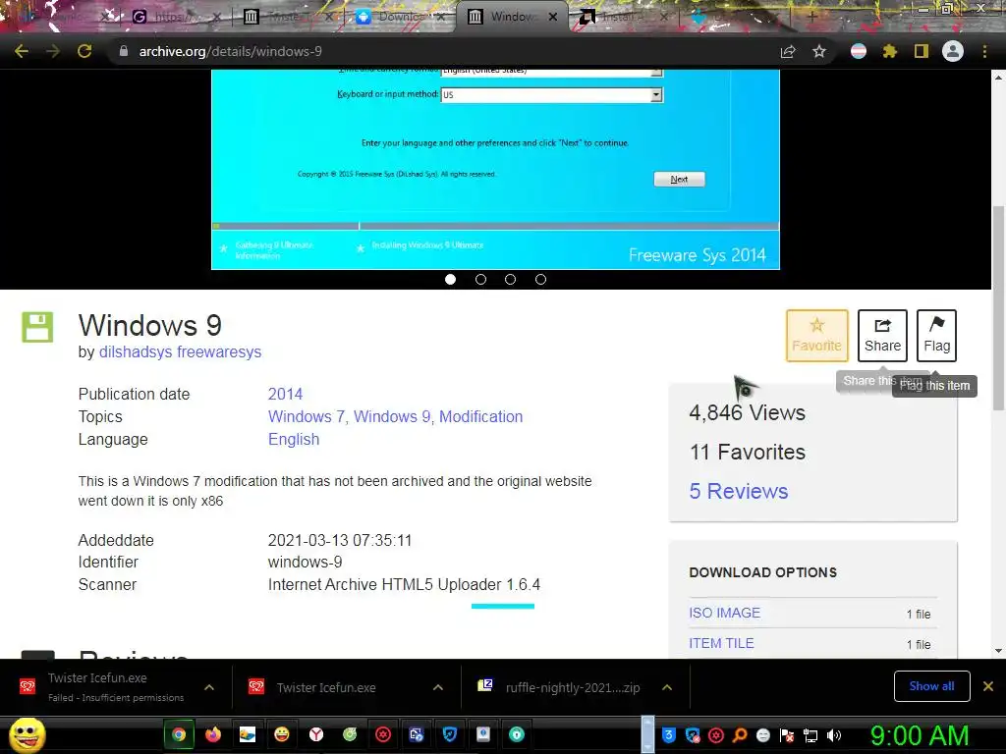
Task: Open the volume speaker tray icon
Action: pyautogui.click(x=833, y=735)
